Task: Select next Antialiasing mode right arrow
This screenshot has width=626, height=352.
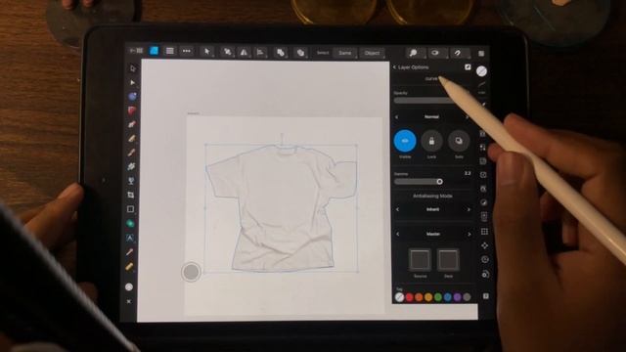Action: point(469,209)
